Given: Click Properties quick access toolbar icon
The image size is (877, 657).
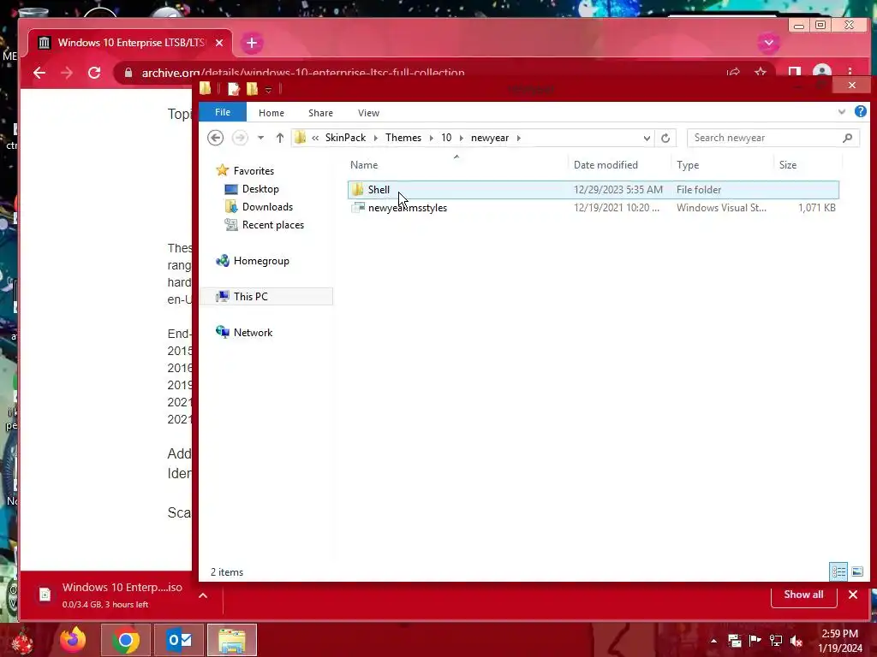Looking at the screenshot, I should point(234,89).
